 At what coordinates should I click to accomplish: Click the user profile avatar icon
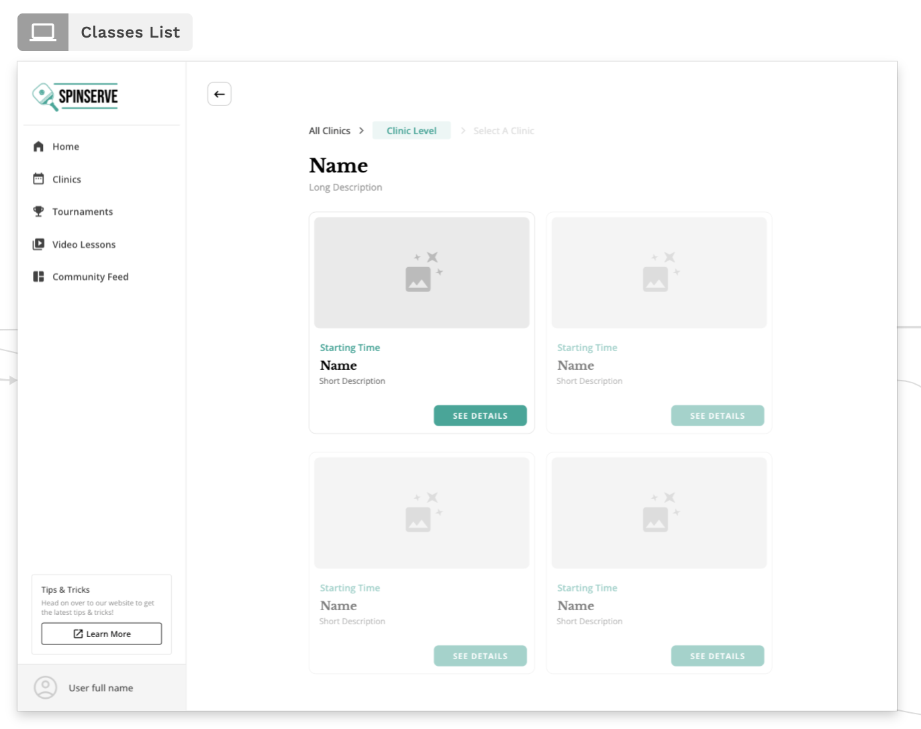(46, 687)
